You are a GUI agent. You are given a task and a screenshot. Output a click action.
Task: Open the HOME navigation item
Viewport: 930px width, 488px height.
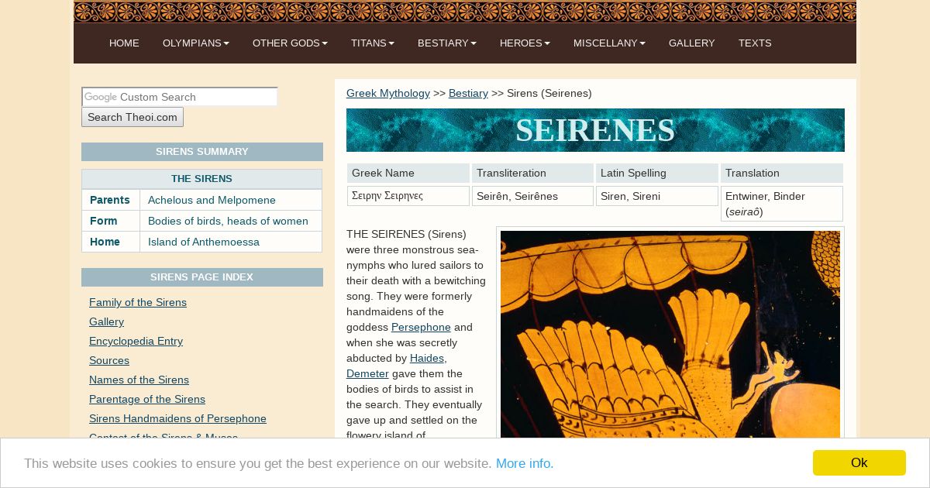[x=124, y=43]
